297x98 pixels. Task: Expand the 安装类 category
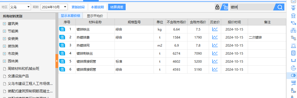[x=4, y=39]
